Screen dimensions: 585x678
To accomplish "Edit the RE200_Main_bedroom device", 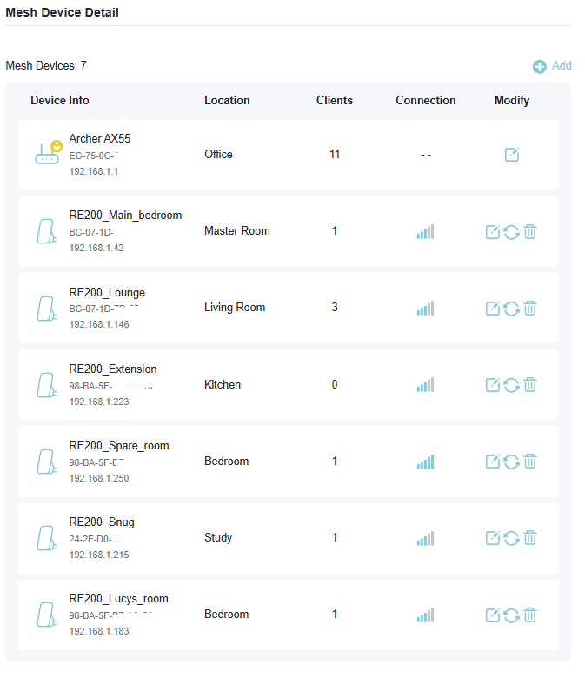I will click(x=492, y=232).
